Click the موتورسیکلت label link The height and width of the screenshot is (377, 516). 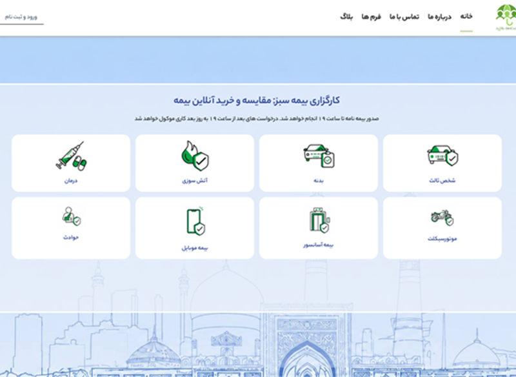pos(442,239)
